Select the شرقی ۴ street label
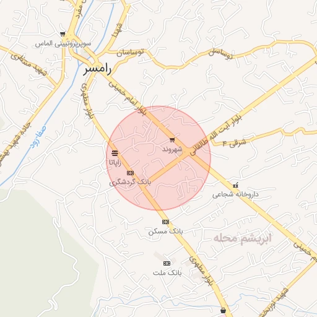This screenshot has height=317, width=317. [x=235, y=143]
